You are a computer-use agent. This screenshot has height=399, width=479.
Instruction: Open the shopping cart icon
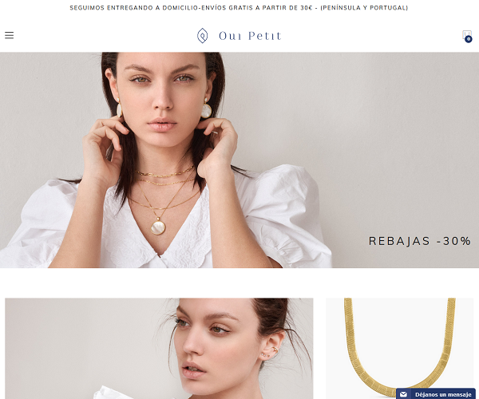coord(466,35)
